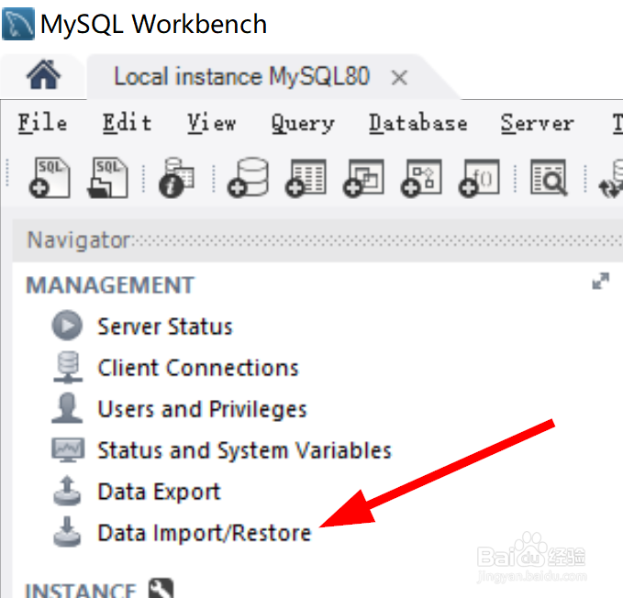The width and height of the screenshot is (623, 598).
Task: Open the File menu
Action: coord(42,123)
